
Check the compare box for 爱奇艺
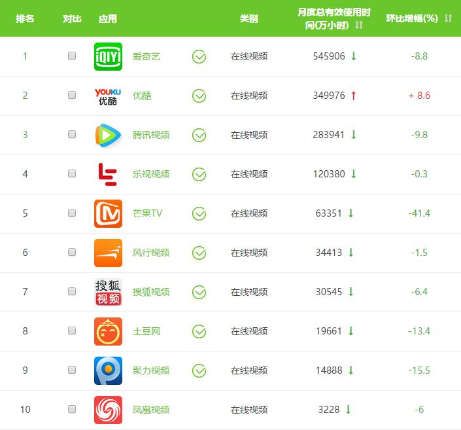click(x=72, y=56)
